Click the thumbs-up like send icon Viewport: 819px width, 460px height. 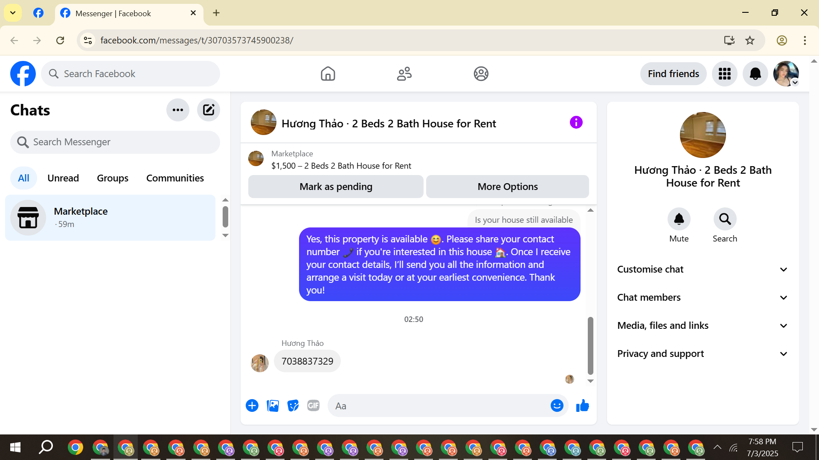(582, 406)
